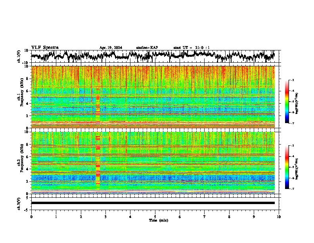Image resolution: width=314 pixels, height=243 pixels.
Task: Click the "1" tick on Time axis
Action: (x=56, y=217)
